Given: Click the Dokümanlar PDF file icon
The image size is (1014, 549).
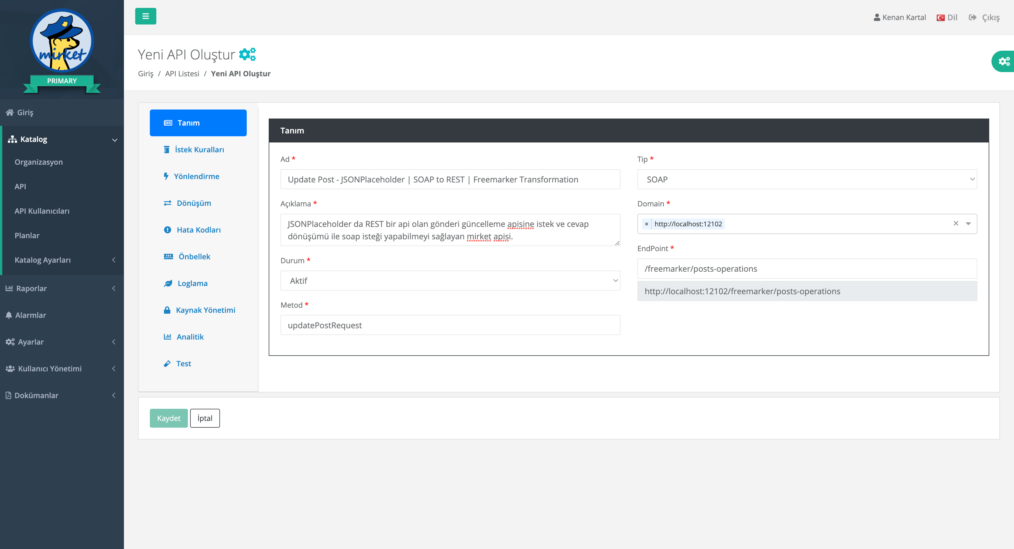Looking at the screenshot, I should pos(8,395).
